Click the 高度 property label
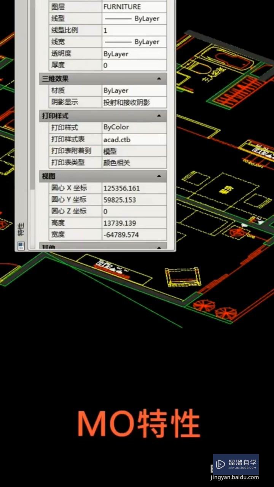The height and width of the screenshot is (487, 274). (x=58, y=223)
